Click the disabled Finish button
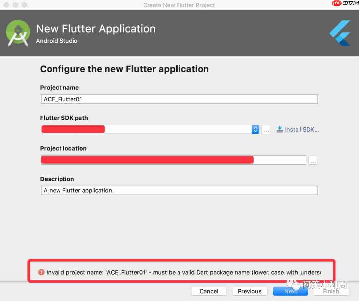This screenshot has height=301, width=359. tap(331, 291)
